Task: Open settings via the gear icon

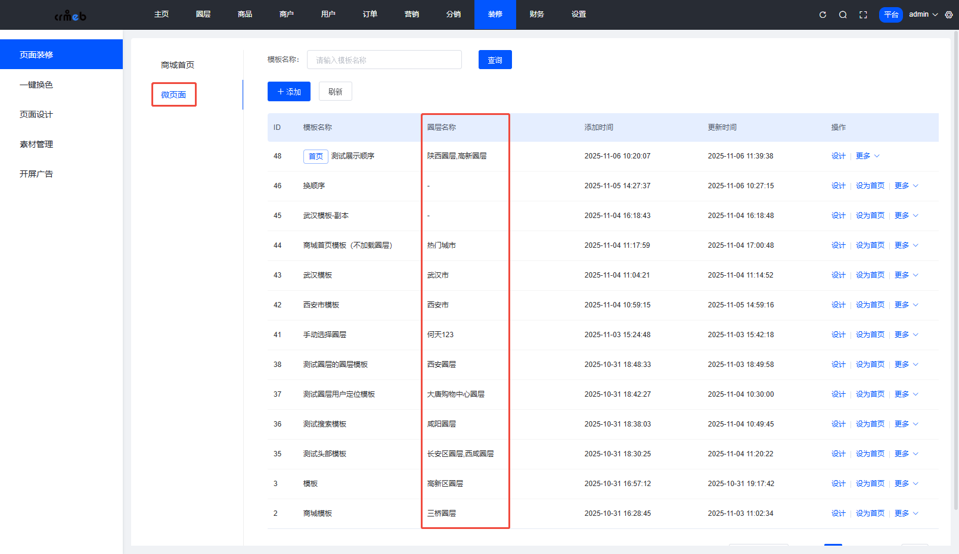Action: [x=948, y=14]
